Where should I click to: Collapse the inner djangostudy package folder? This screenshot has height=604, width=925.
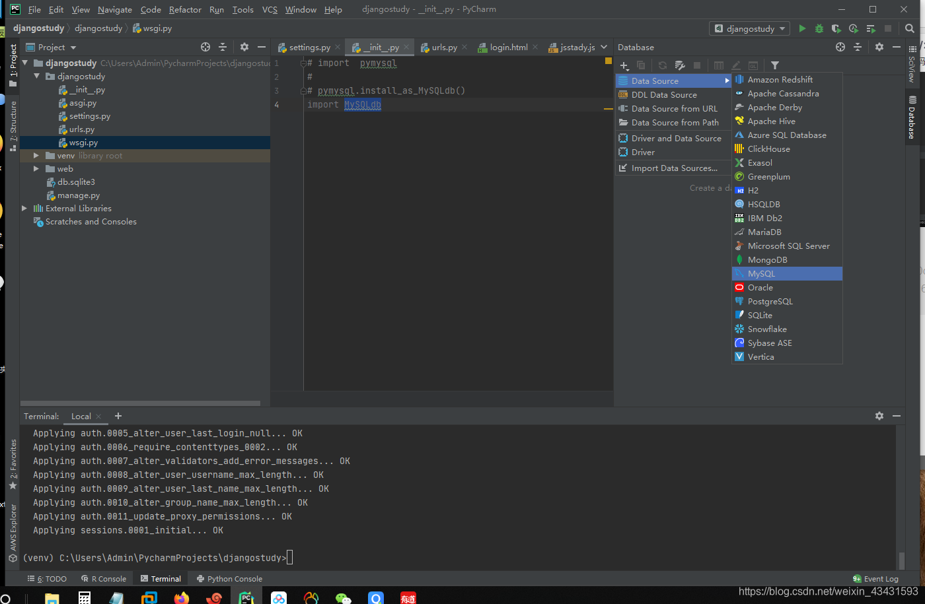37,77
